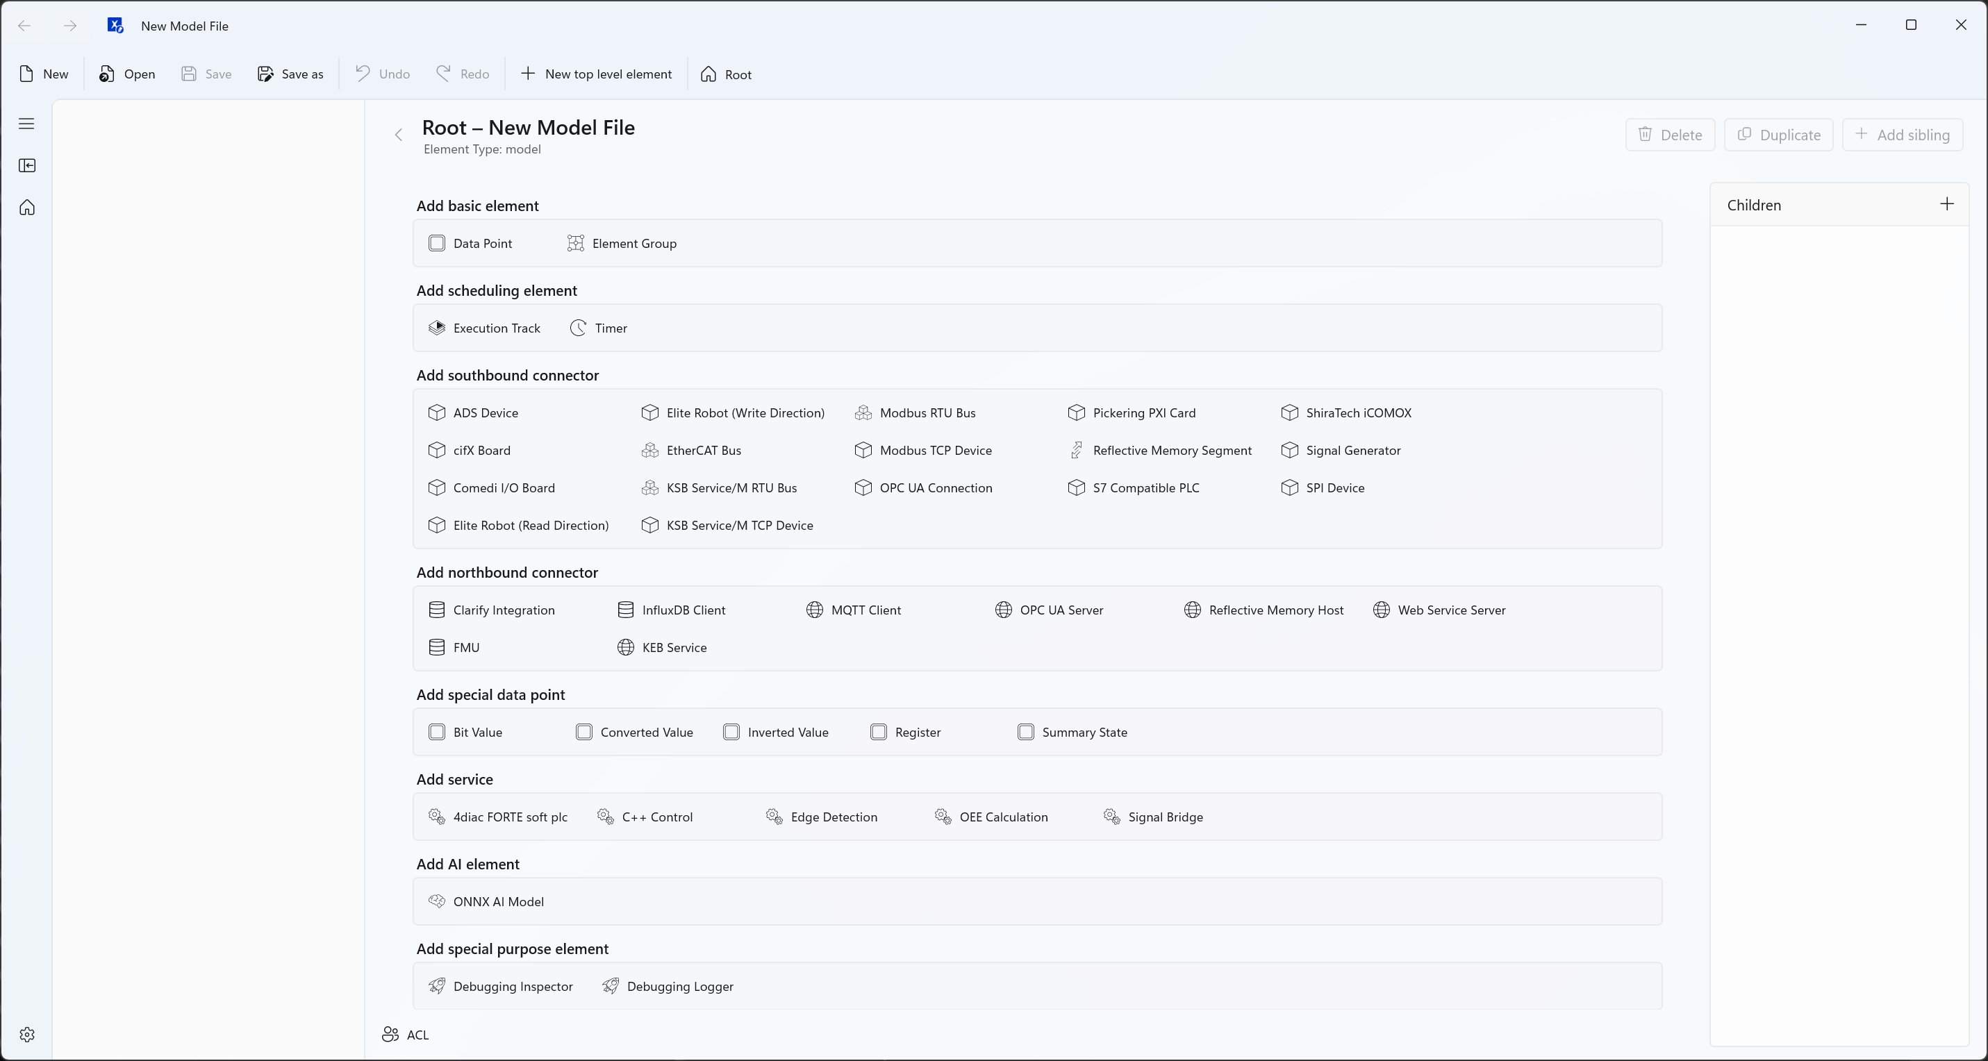Click the back chevron beside the Root title

(399, 135)
